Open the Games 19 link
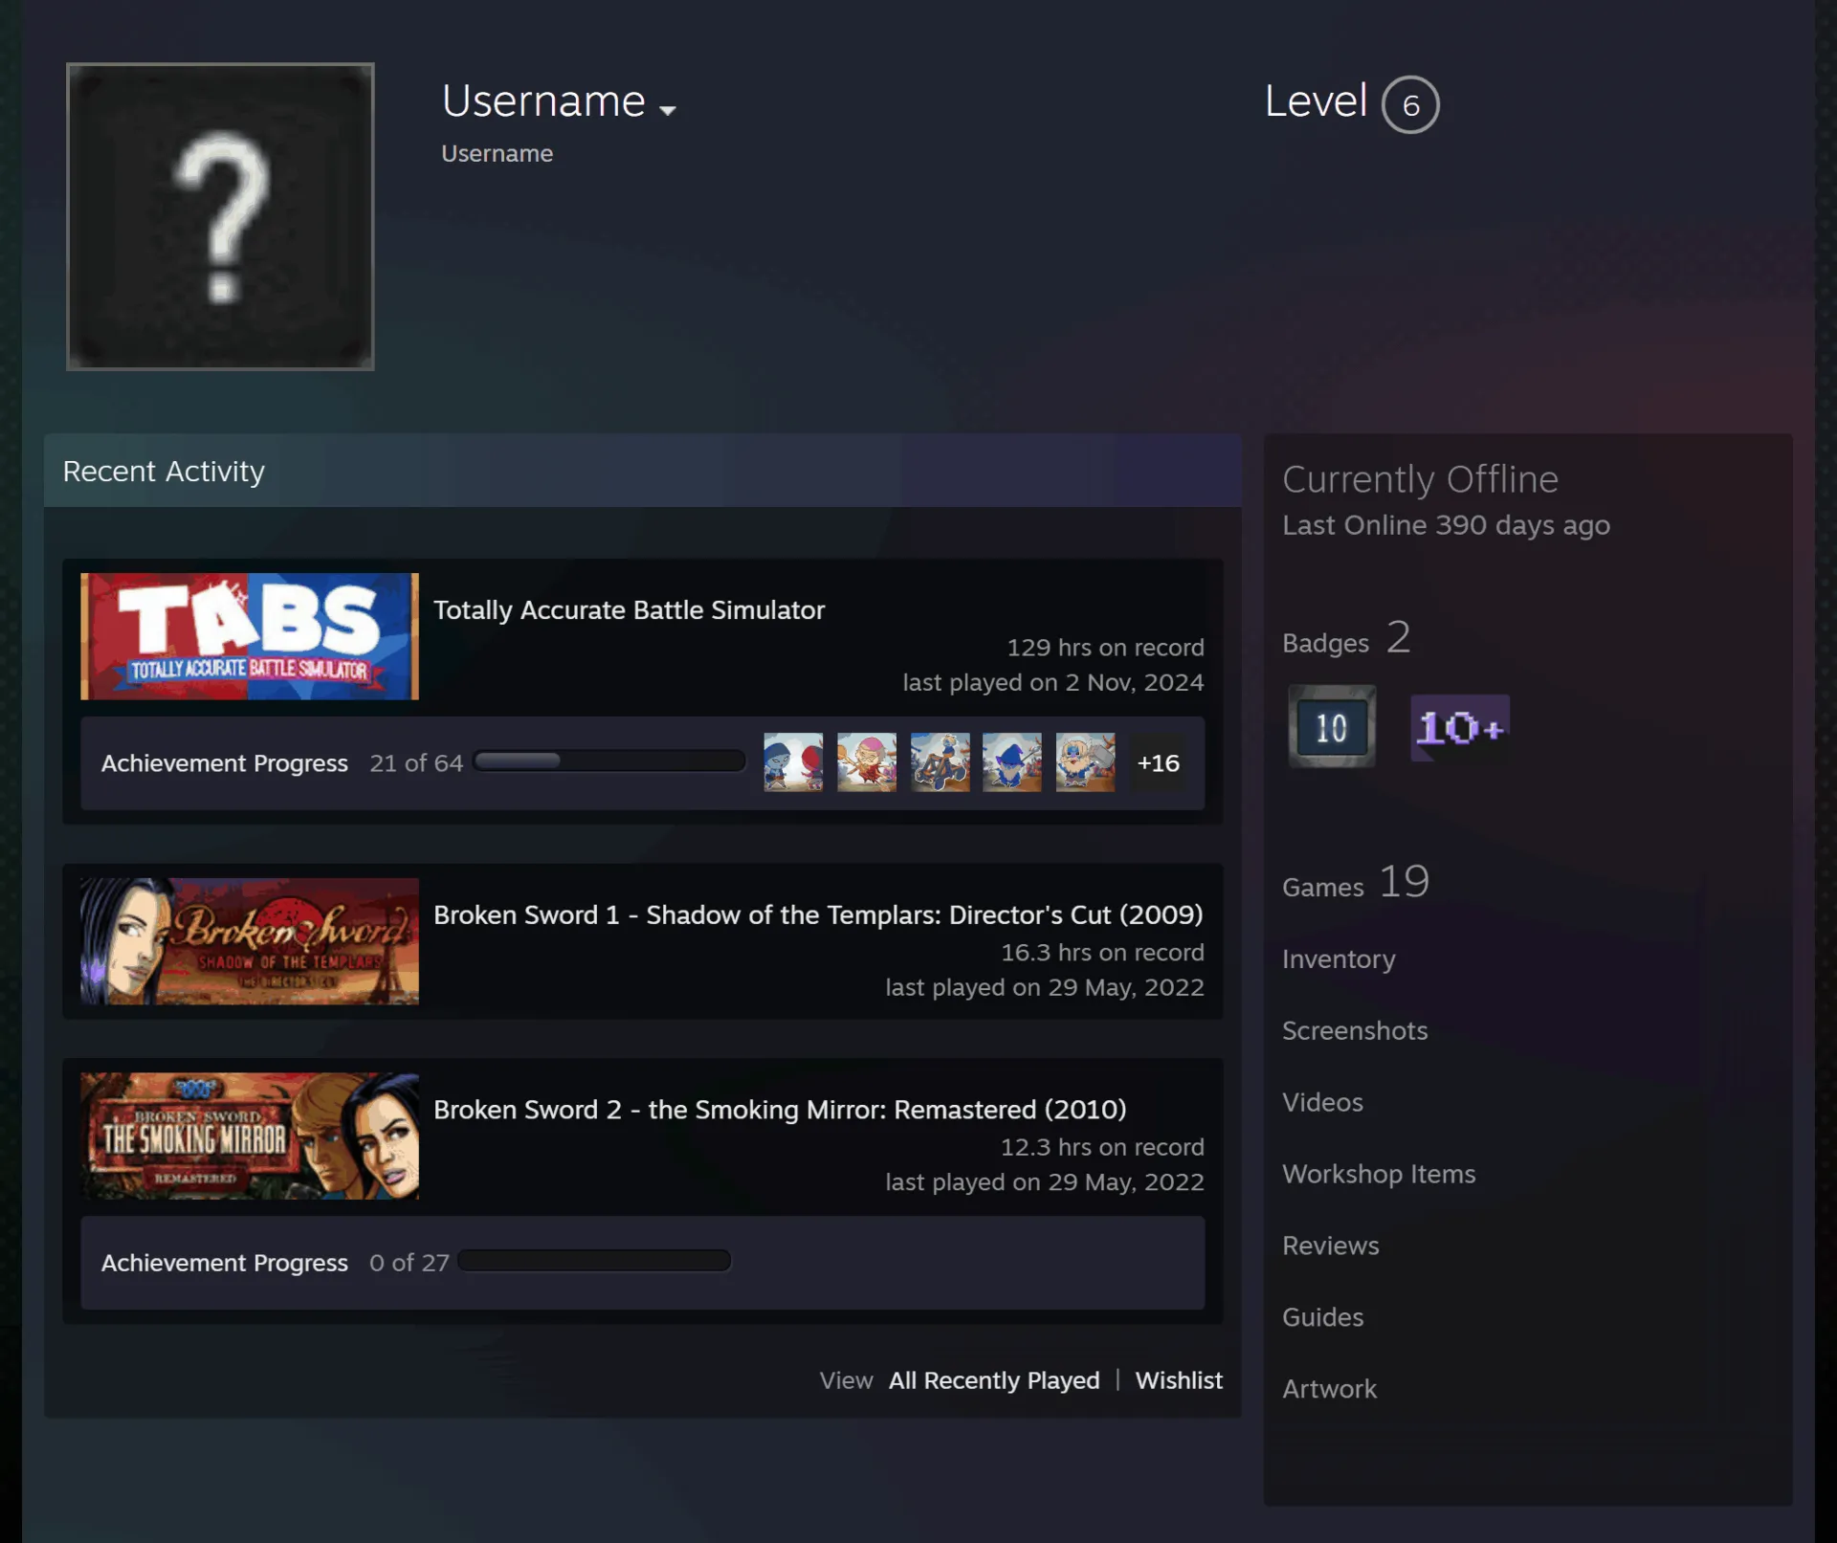Image resolution: width=1837 pixels, height=1543 pixels. pyautogui.click(x=1356, y=883)
